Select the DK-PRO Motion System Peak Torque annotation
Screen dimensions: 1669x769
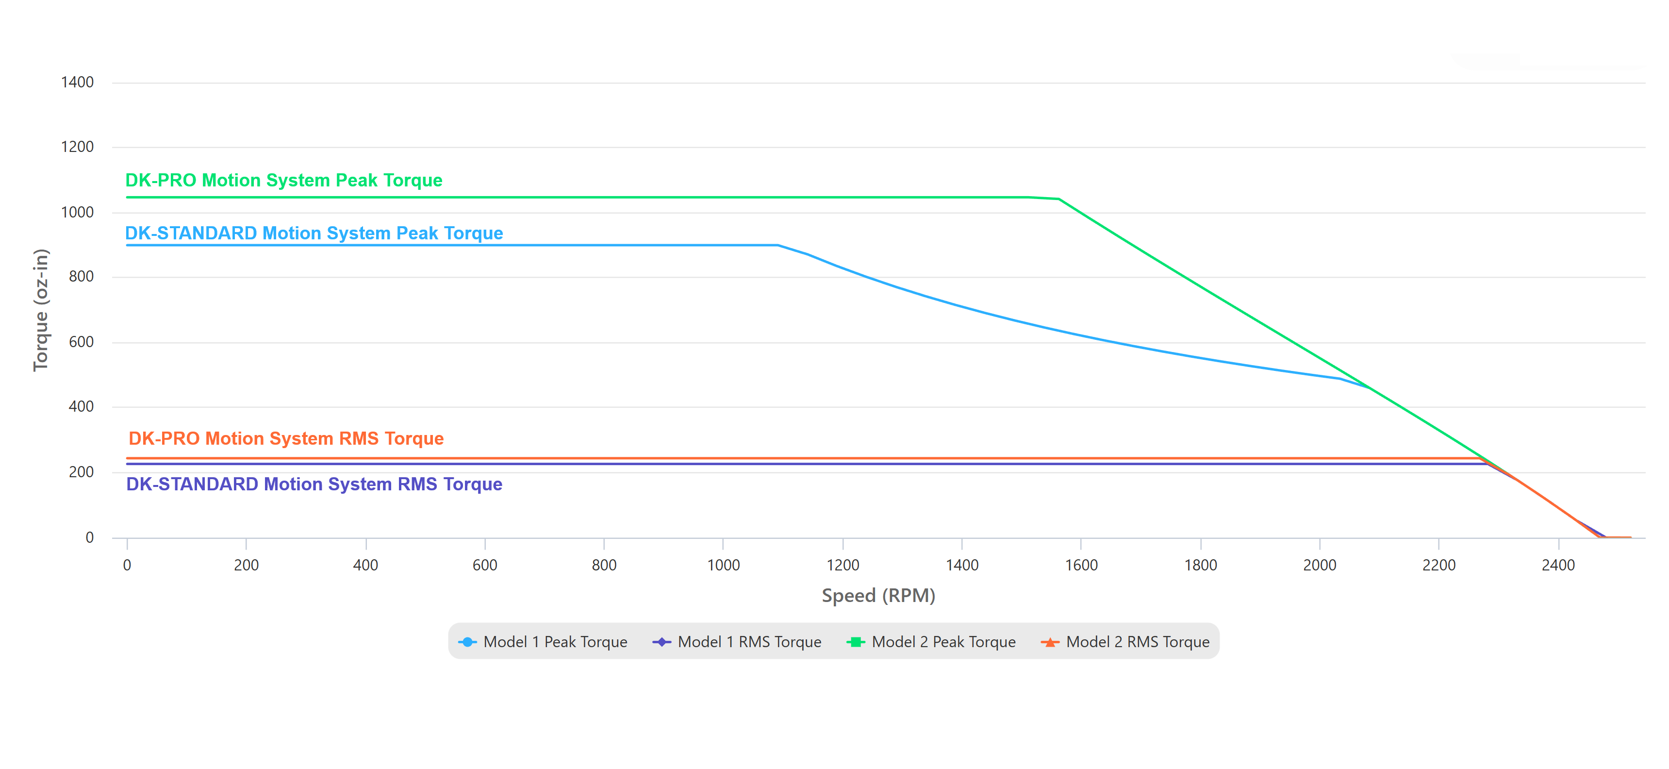[x=284, y=180]
